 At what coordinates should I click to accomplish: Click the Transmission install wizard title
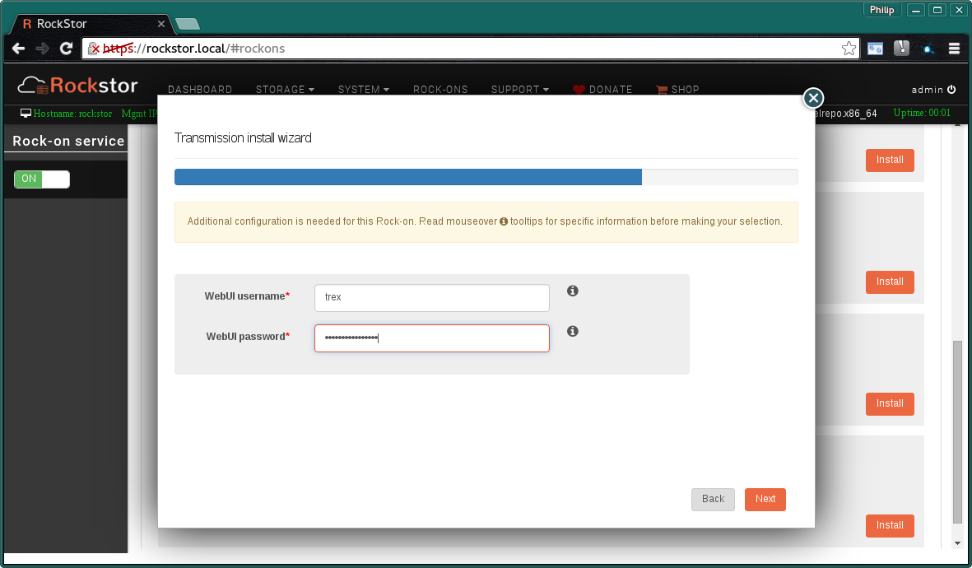[243, 137]
